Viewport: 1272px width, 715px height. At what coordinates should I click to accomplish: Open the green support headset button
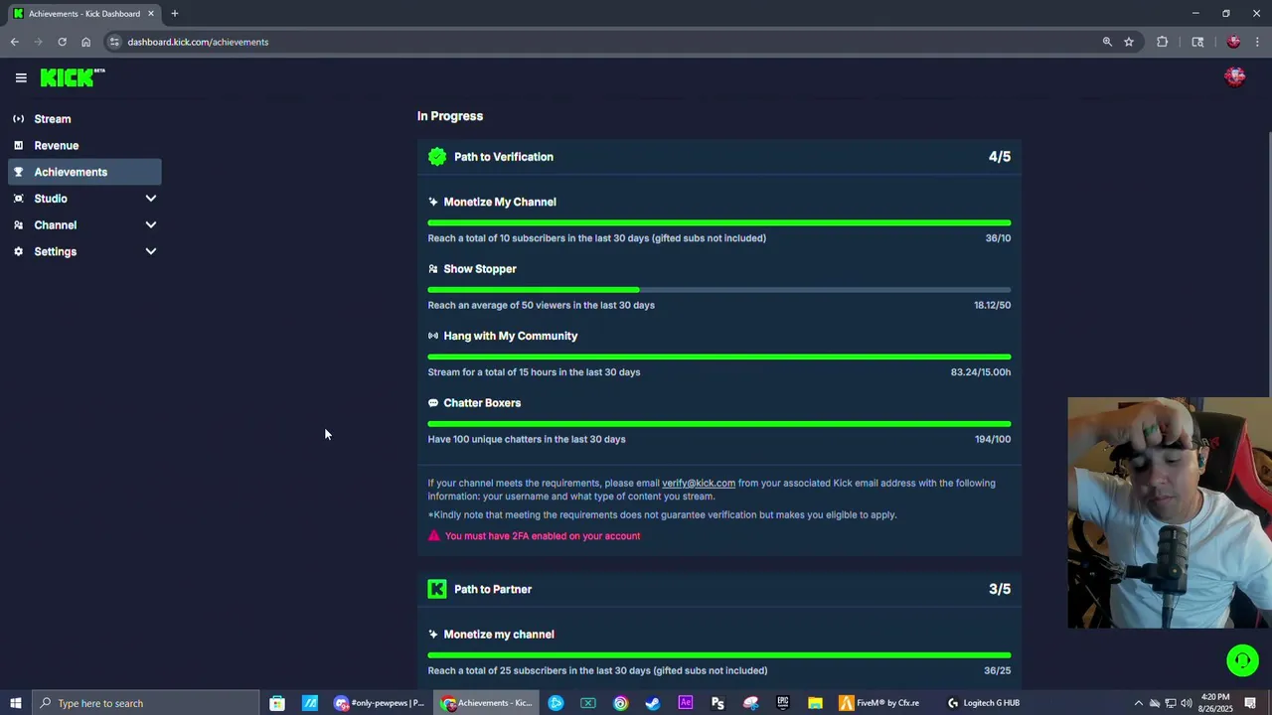pos(1242,660)
